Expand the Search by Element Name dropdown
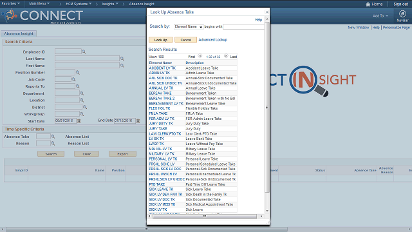The height and width of the screenshot is (232, 412). point(189,26)
